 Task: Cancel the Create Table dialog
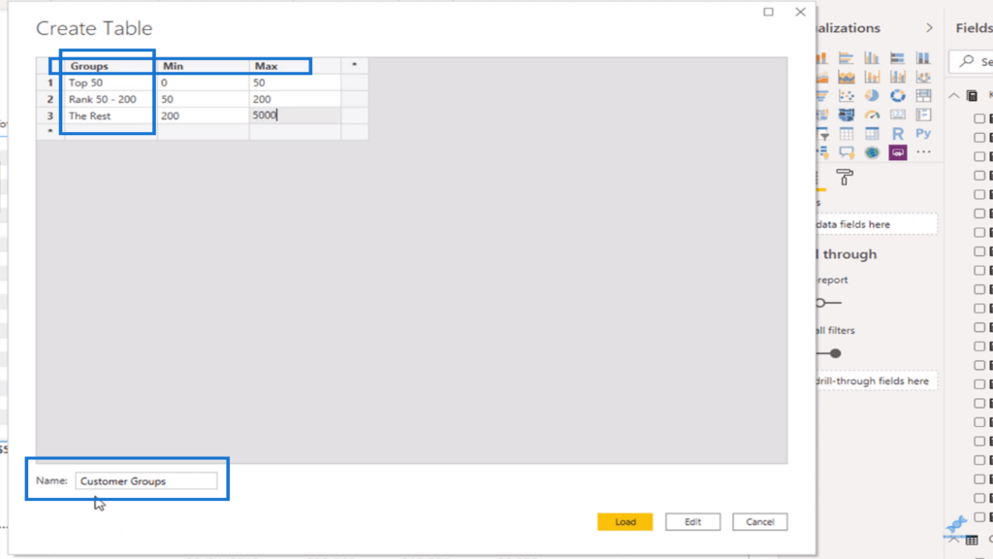pyautogui.click(x=760, y=521)
